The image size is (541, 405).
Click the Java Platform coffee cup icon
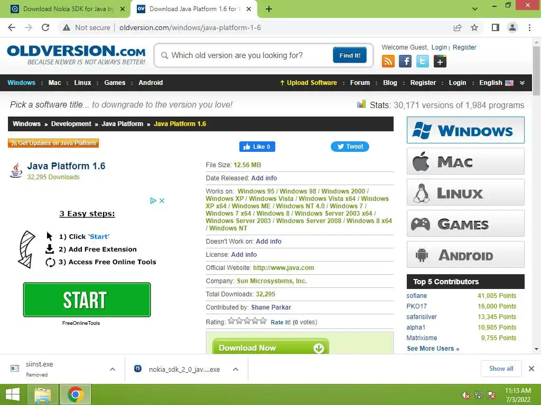16,170
